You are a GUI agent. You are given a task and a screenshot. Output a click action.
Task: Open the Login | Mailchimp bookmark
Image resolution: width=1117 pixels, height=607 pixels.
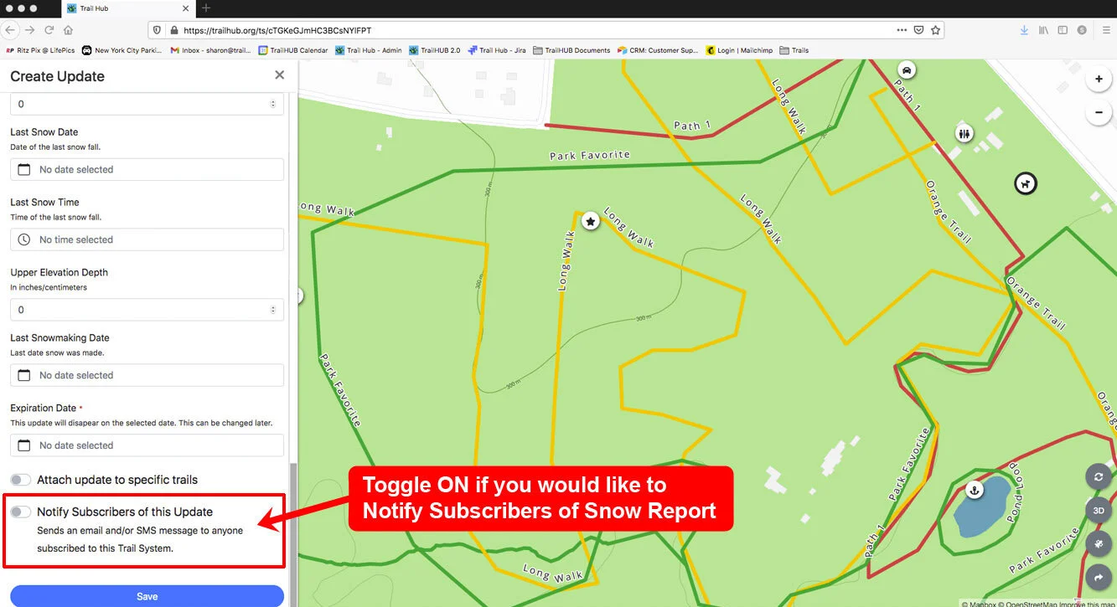tap(739, 50)
